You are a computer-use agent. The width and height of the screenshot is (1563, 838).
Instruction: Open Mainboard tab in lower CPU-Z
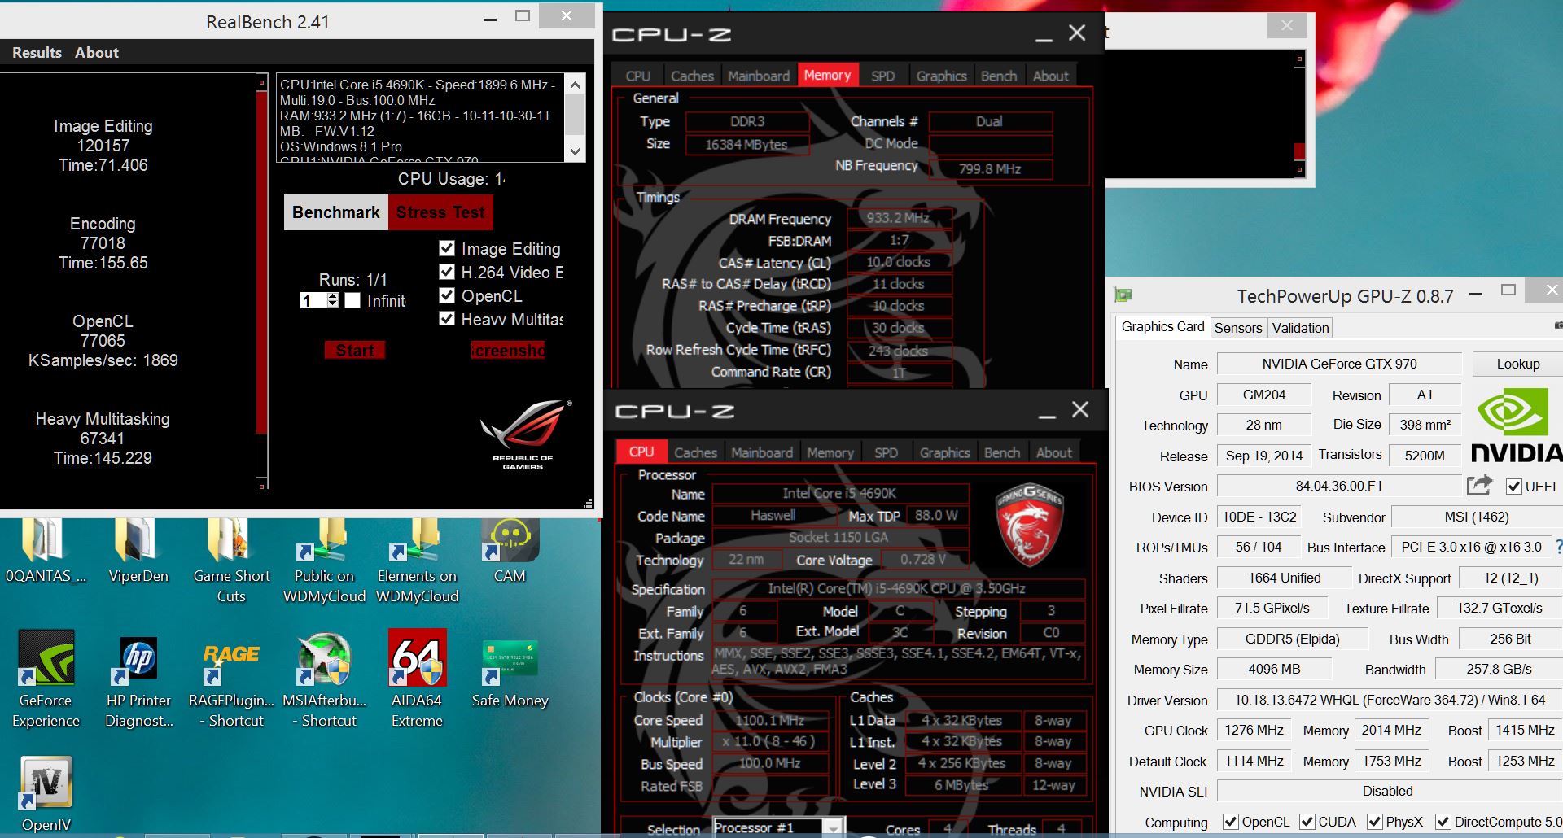click(x=762, y=452)
